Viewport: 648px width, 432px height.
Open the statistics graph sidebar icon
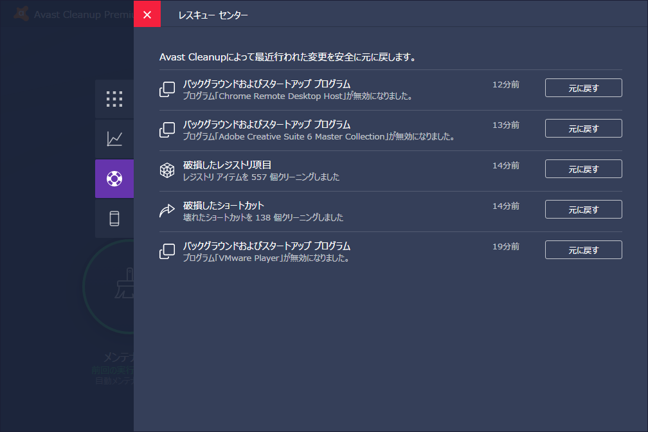click(114, 139)
